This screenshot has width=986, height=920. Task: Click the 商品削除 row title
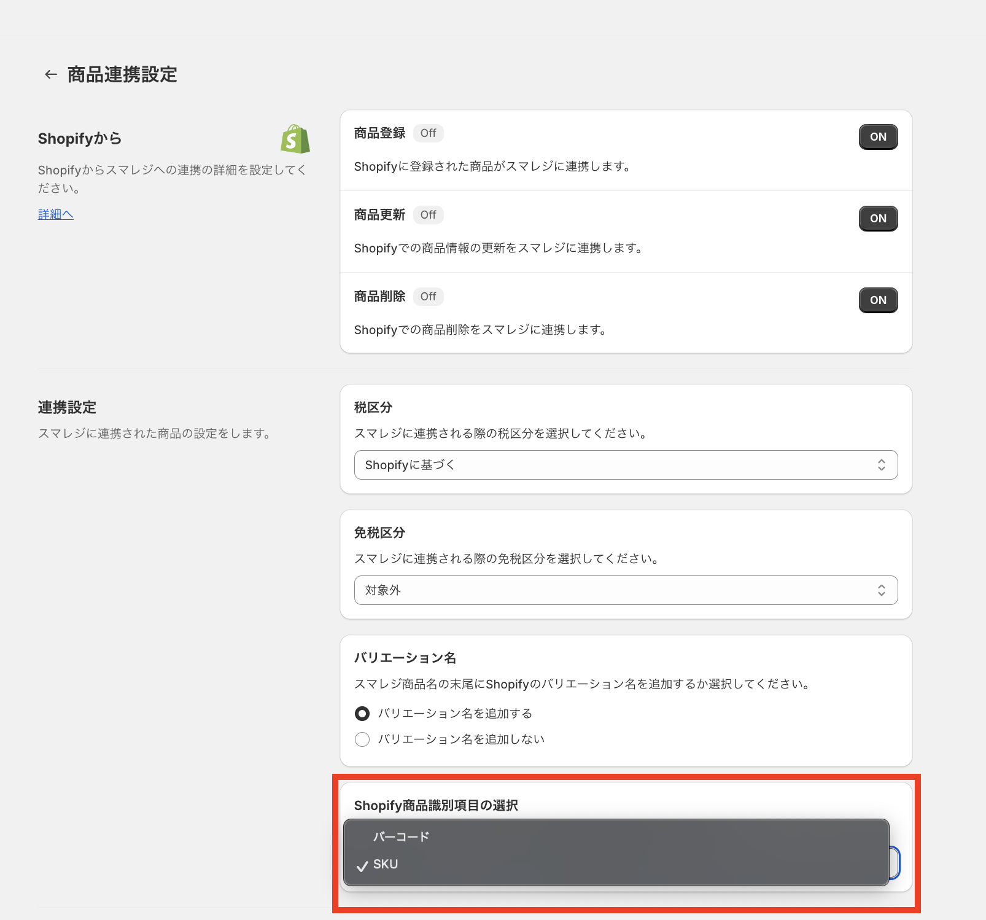click(379, 297)
